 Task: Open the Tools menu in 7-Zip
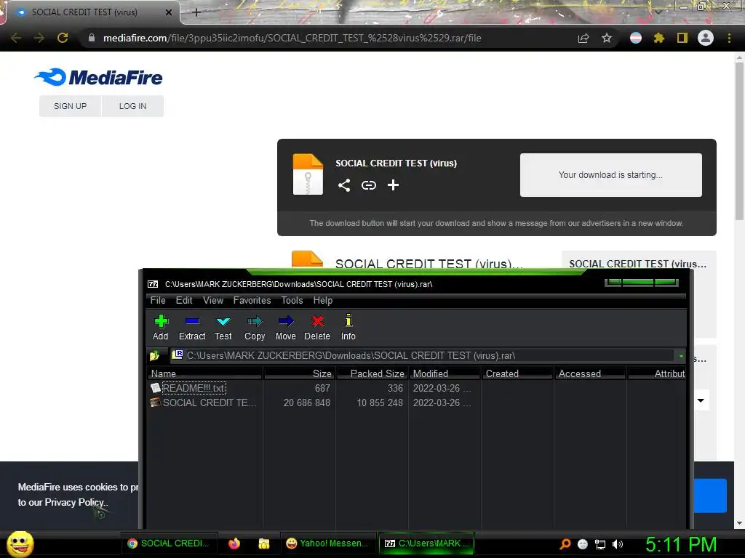click(292, 300)
